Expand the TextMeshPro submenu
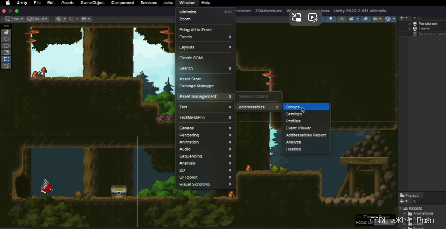 pyautogui.click(x=205, y=117)
